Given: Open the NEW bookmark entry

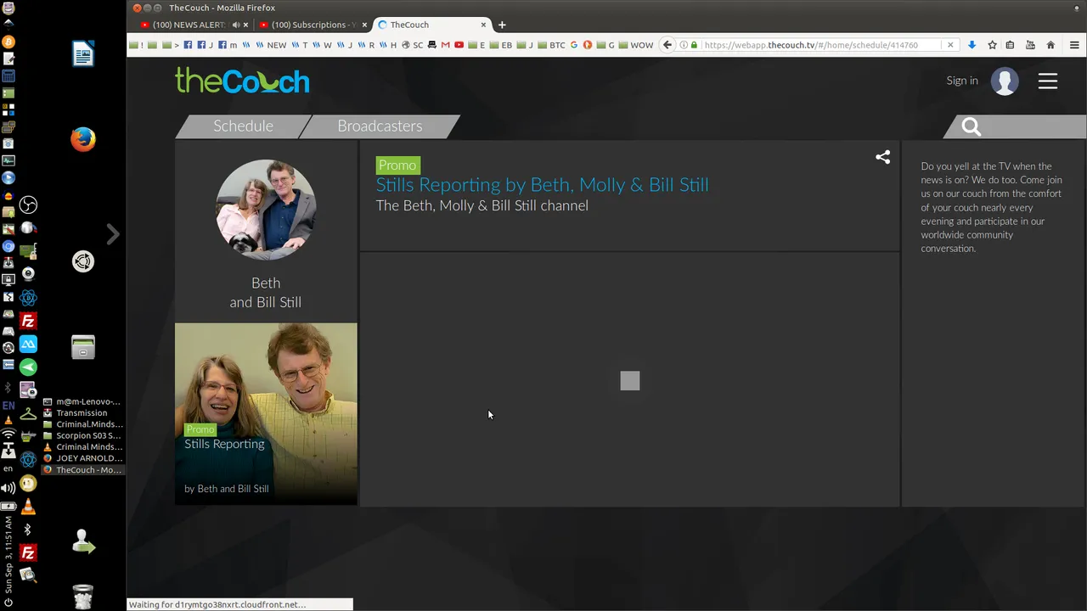Looking at the screenshot, I should click(x=272, y=45).
